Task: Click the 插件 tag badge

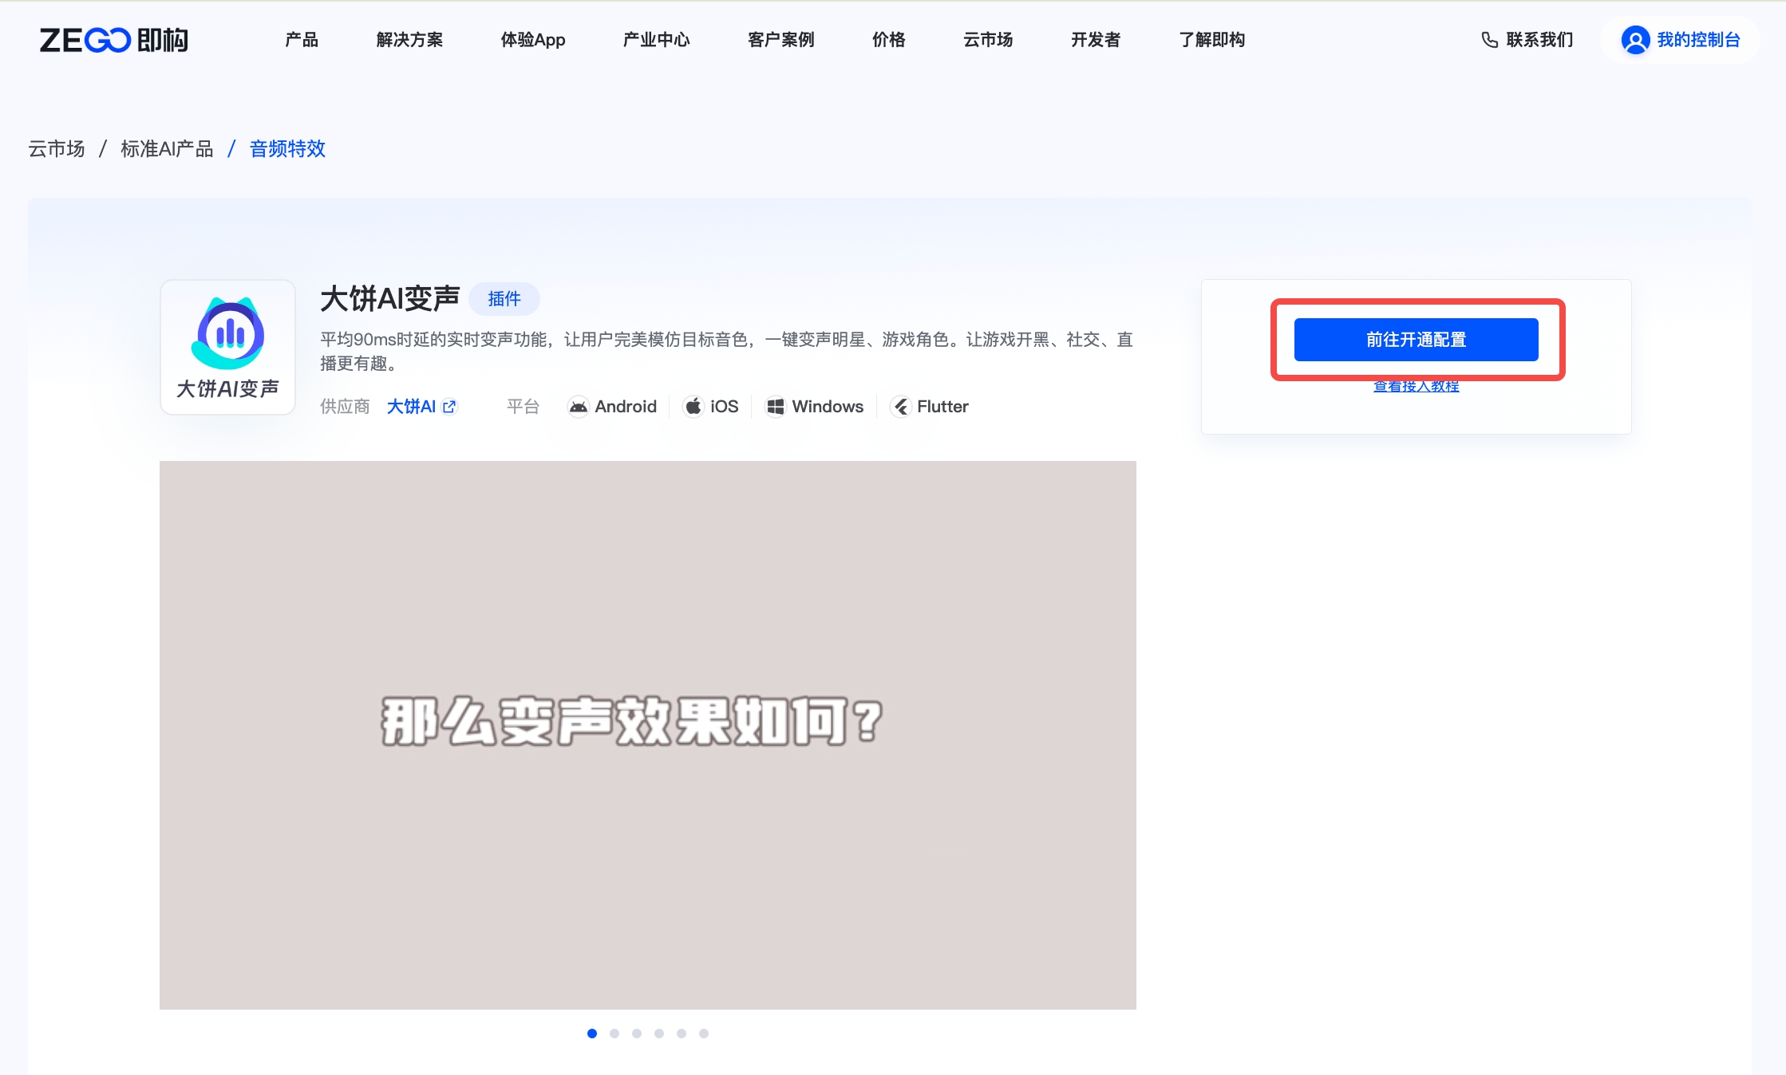Action: pos(504,299)
